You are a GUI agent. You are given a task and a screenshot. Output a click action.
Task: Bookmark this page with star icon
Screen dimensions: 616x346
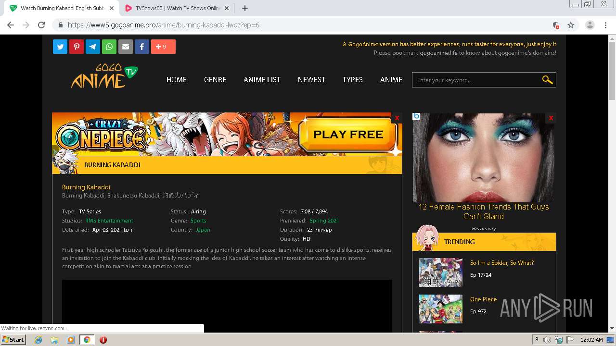(571, 25)
